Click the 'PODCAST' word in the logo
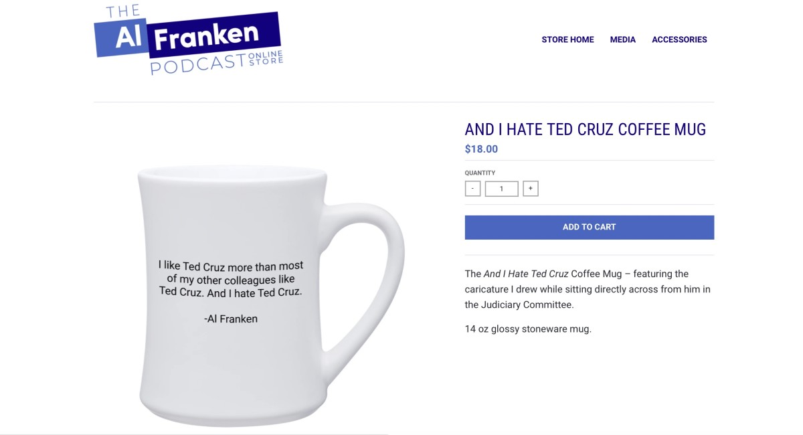 (x=198, y=64)
